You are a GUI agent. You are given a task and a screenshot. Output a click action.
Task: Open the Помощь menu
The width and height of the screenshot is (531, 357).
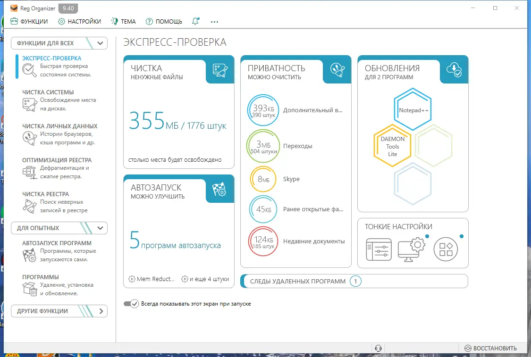point(164,21)
